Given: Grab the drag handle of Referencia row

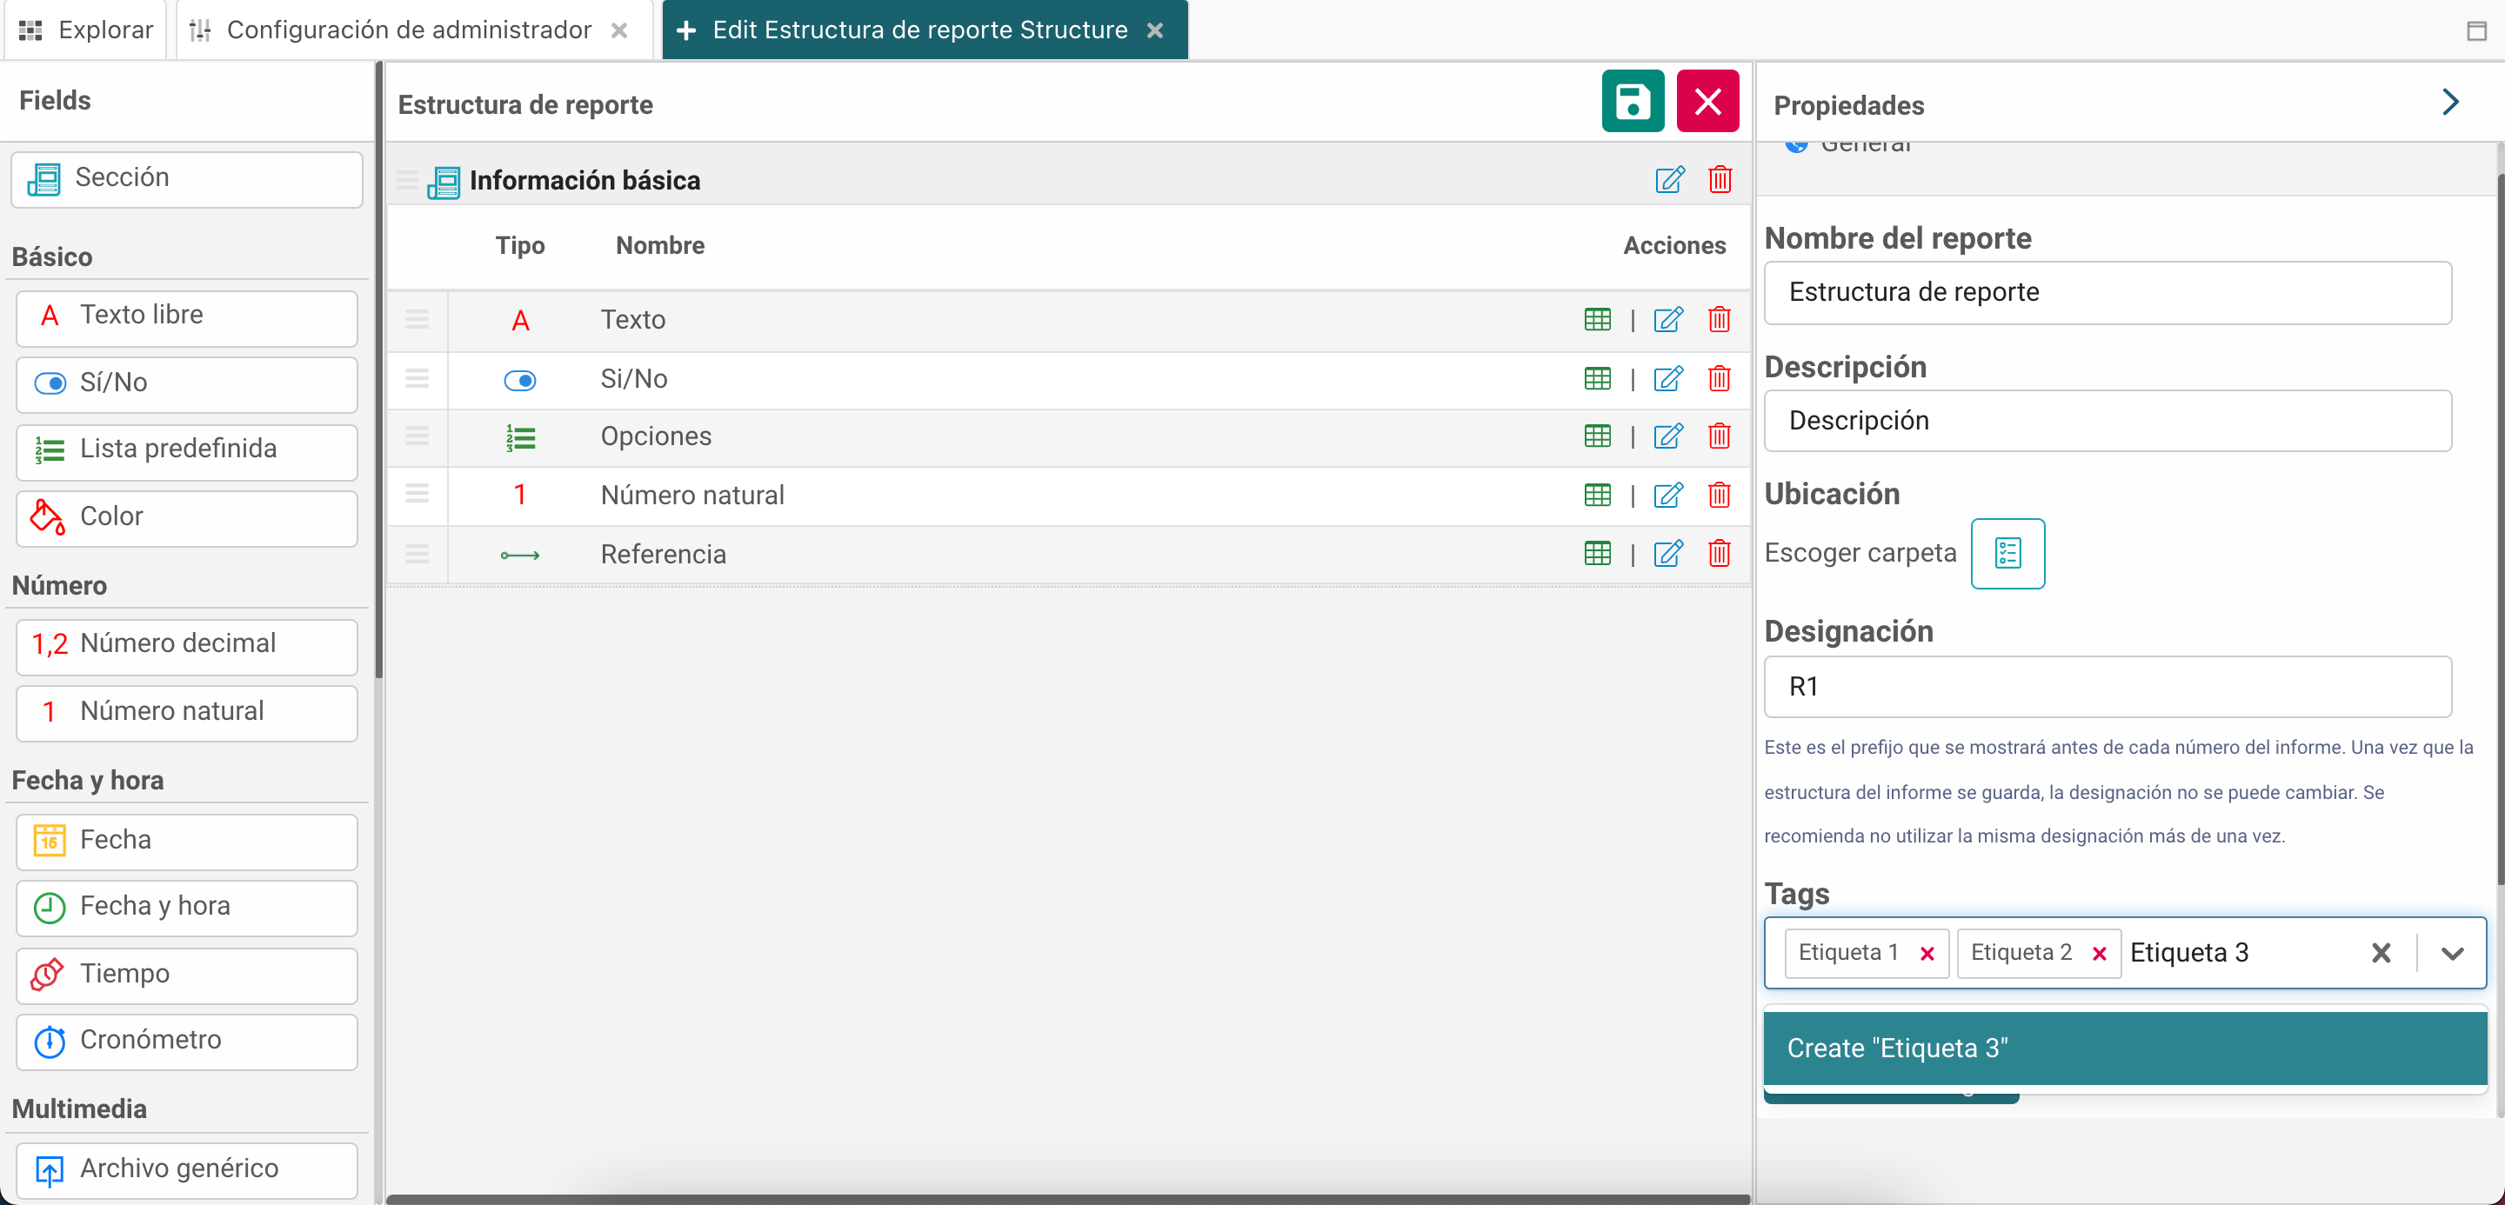Looking at the screenshot, I should click(x=417, y=554).
